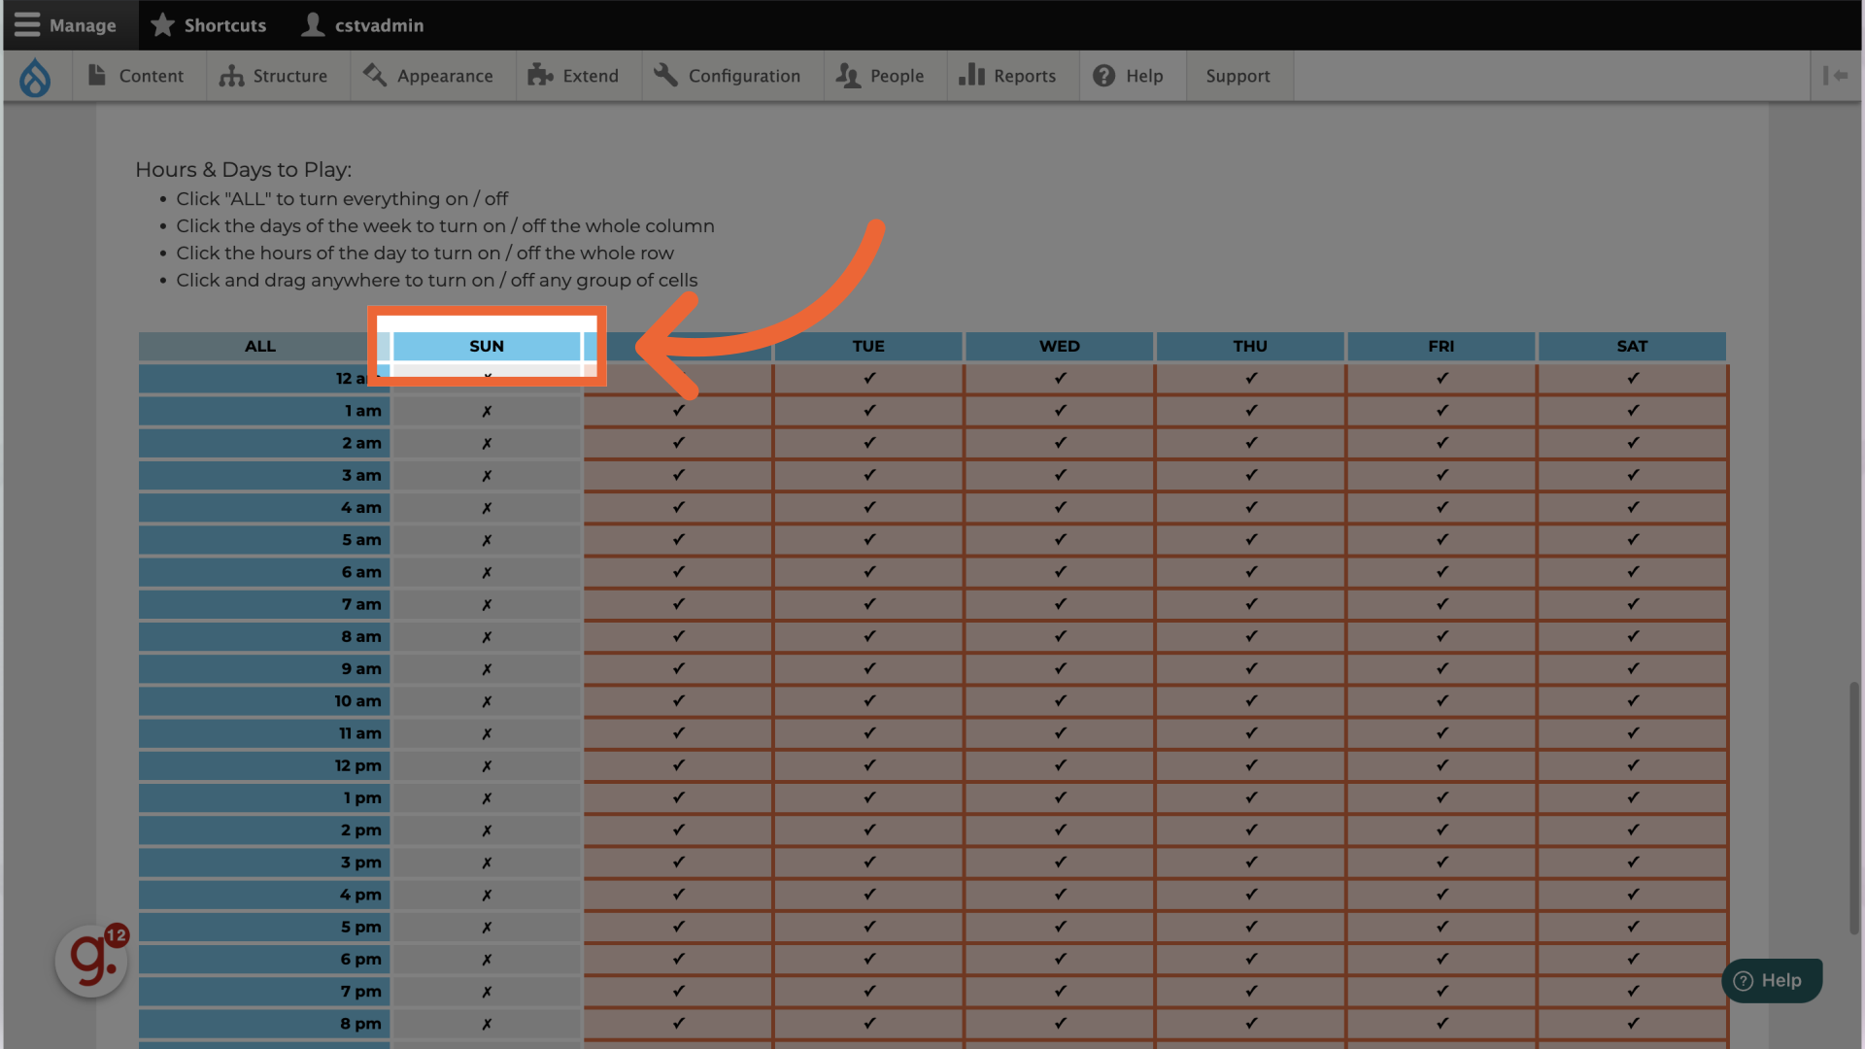Viewport: 1865px width, 1049px height.
Task: Toggle the whole 5 am row
Action: (x=263, y=540)
